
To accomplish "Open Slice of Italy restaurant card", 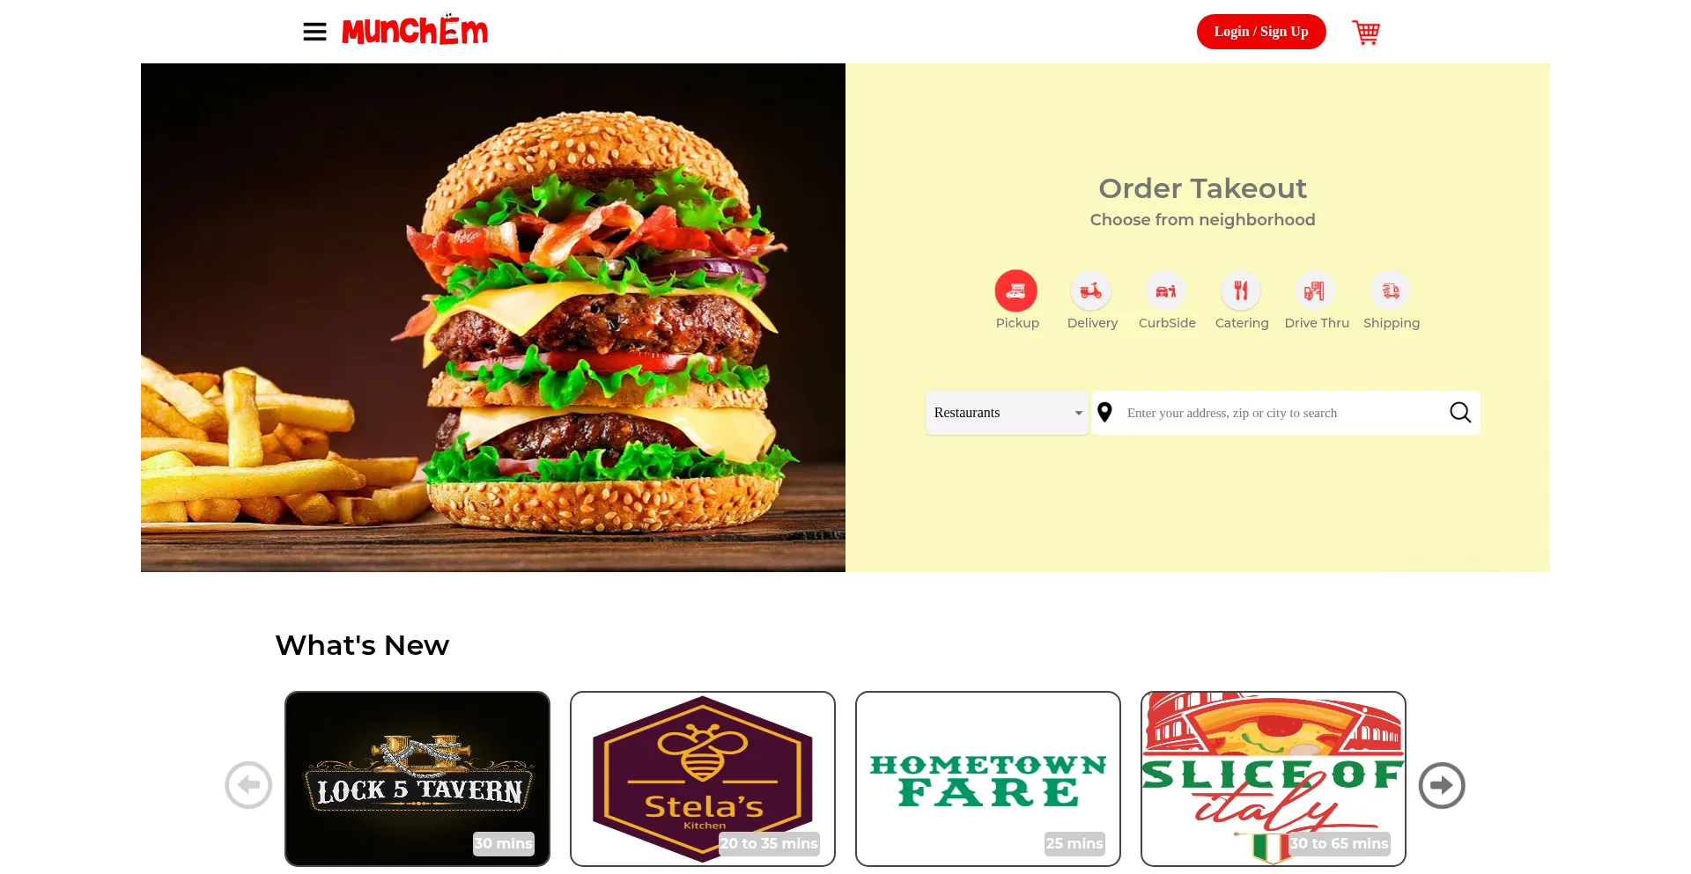I will tap(1274, 779).
